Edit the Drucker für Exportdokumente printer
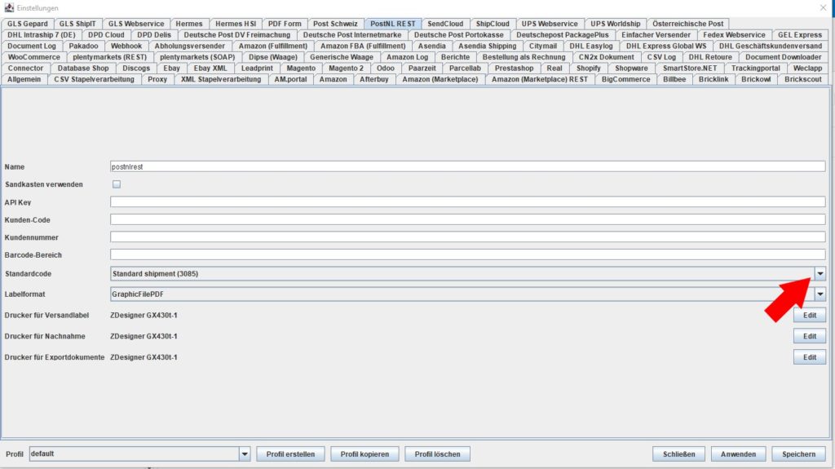The width and height of the screenshot is (835, 469). tap(810, 357)
